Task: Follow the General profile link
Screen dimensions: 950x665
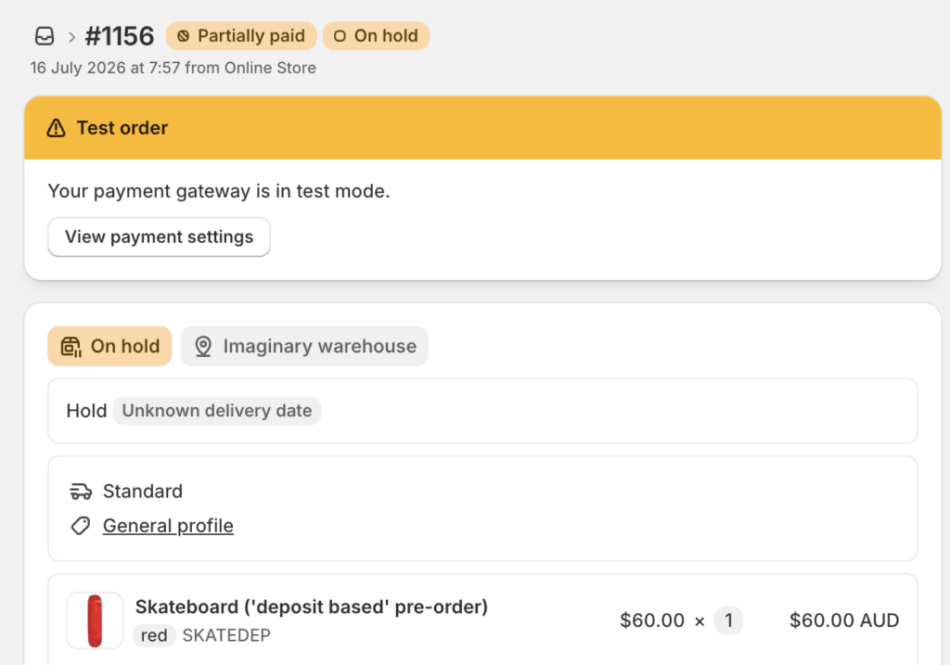Action: pyautogui.click(x=168, y=526)
